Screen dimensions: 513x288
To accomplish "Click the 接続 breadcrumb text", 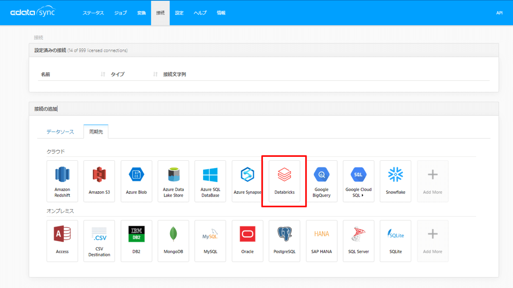I will pyautogui.click(x=38, y=38).
